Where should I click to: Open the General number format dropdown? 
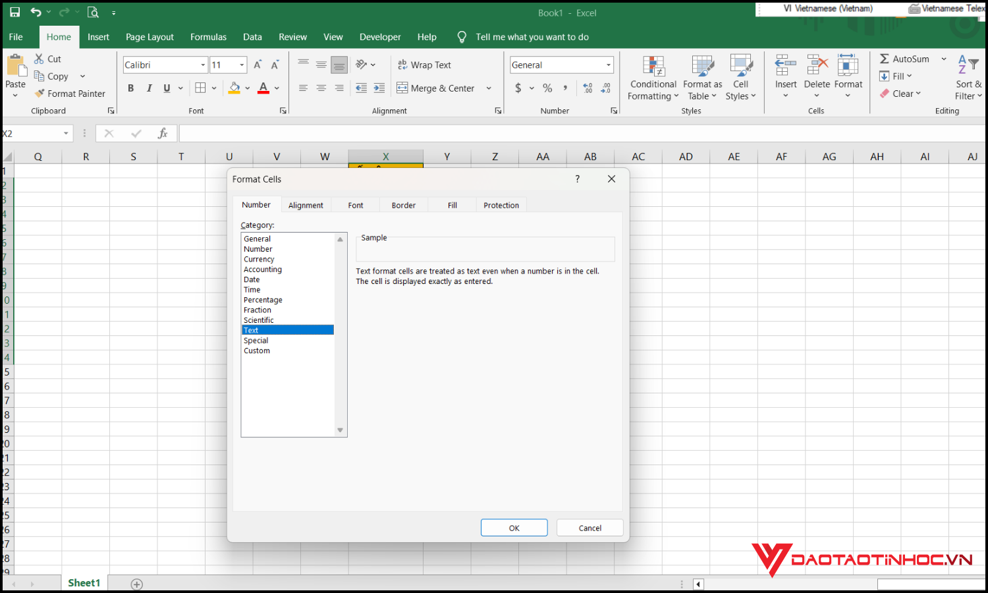(x=608, y=65)
